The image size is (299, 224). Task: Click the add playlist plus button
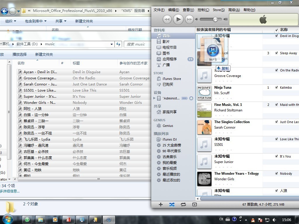[161, 204]
